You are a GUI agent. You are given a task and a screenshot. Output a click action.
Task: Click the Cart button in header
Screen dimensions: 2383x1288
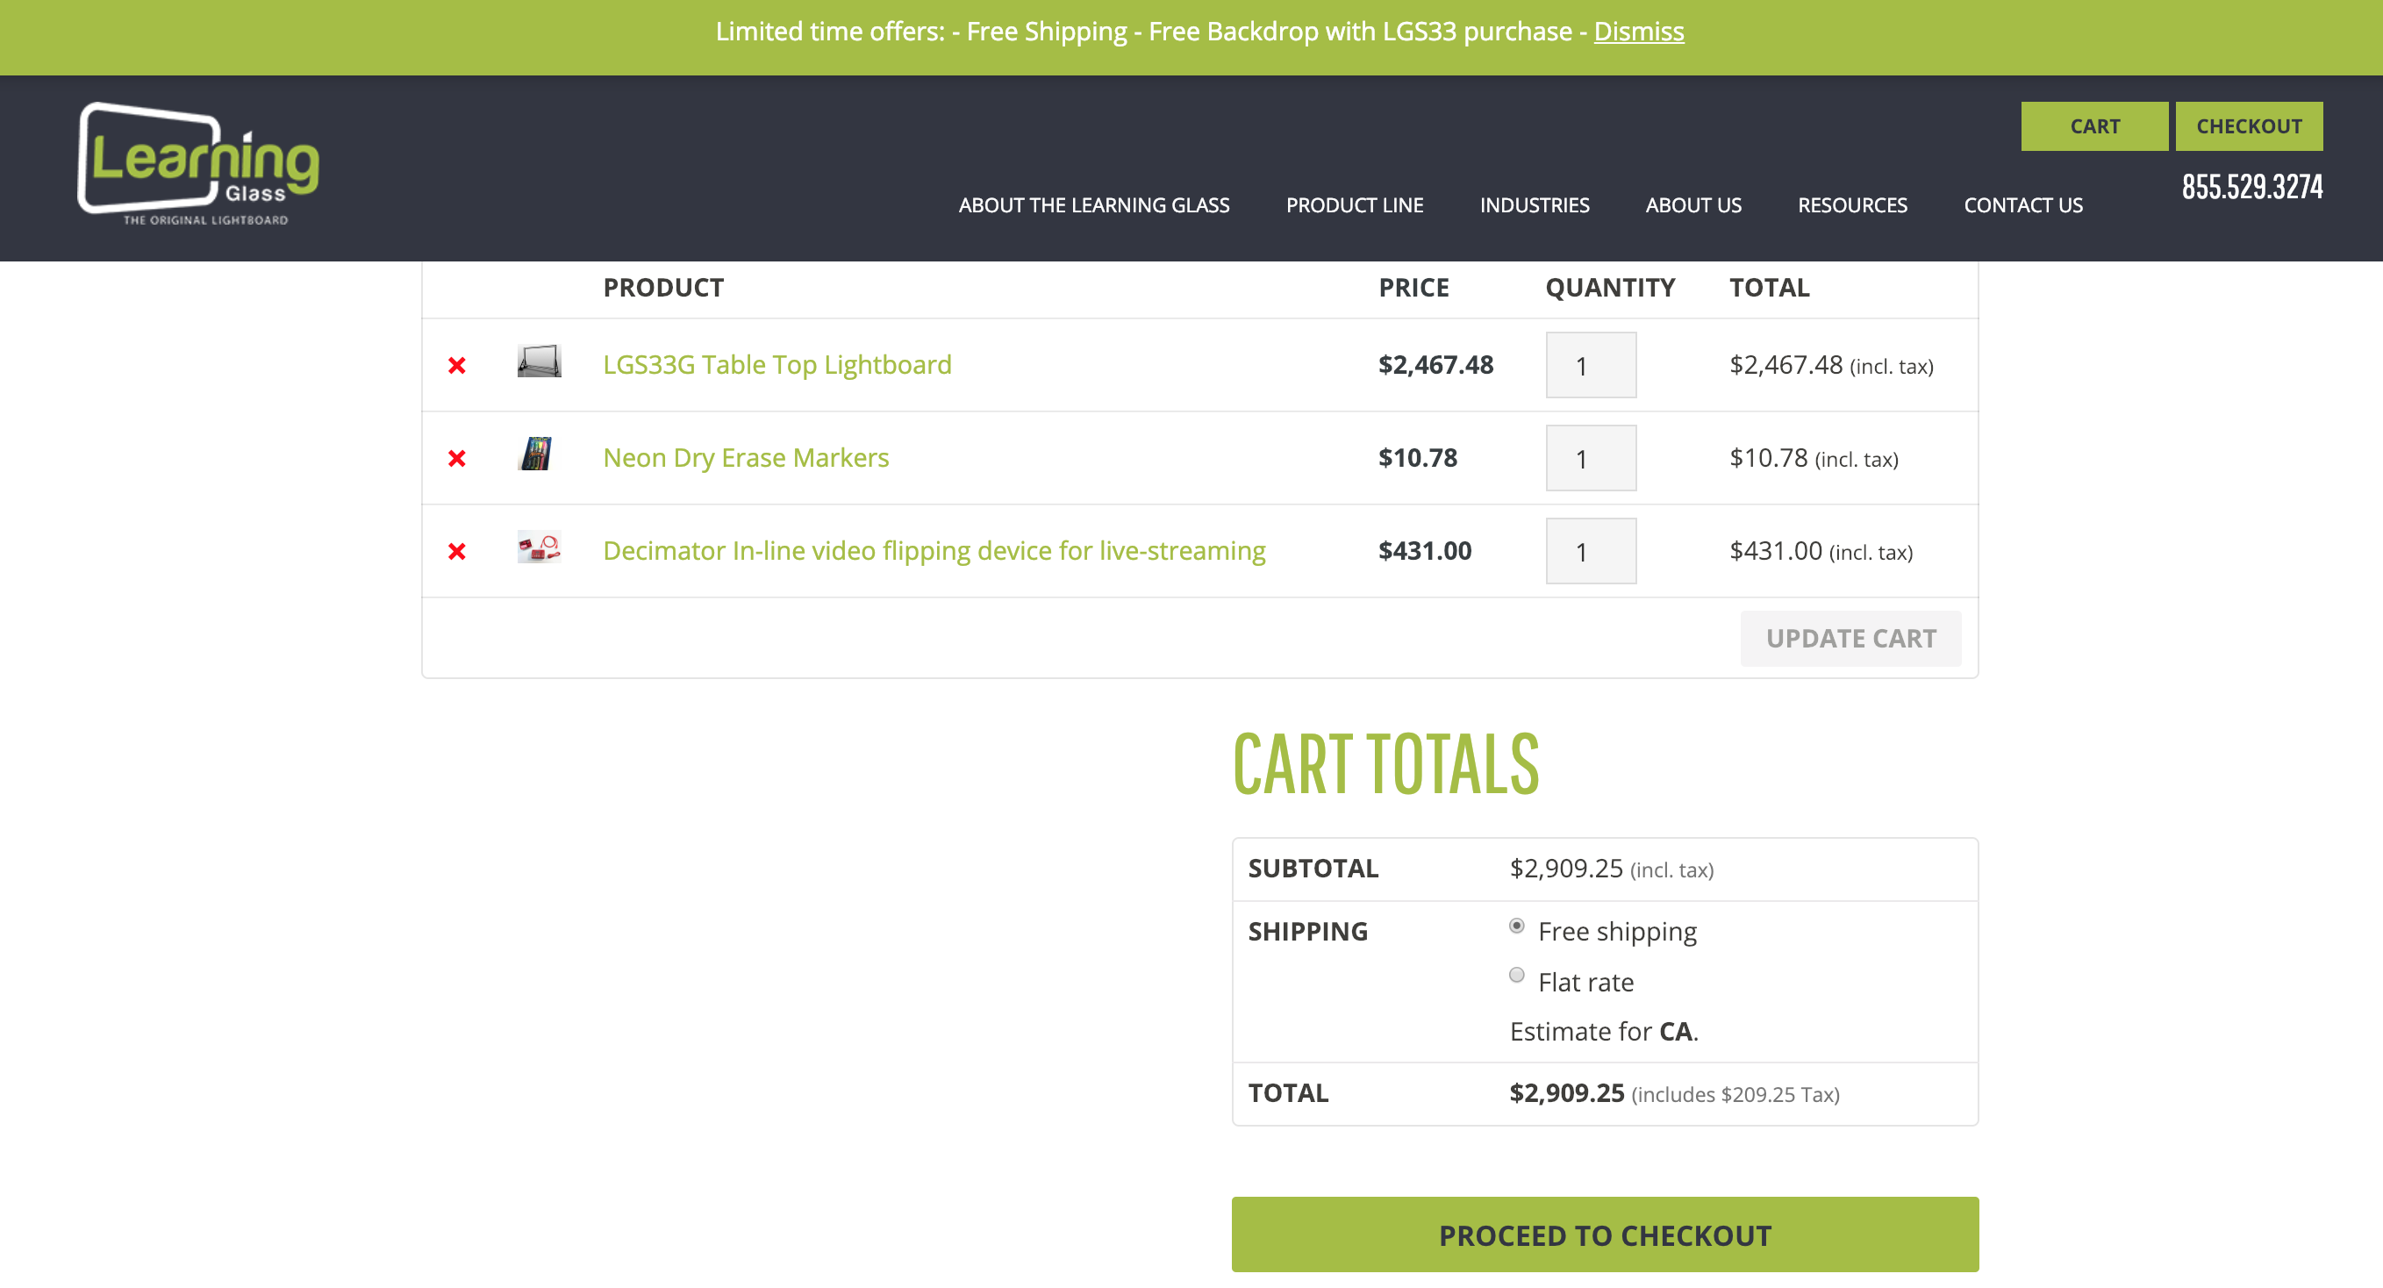tap(2093, 126)
